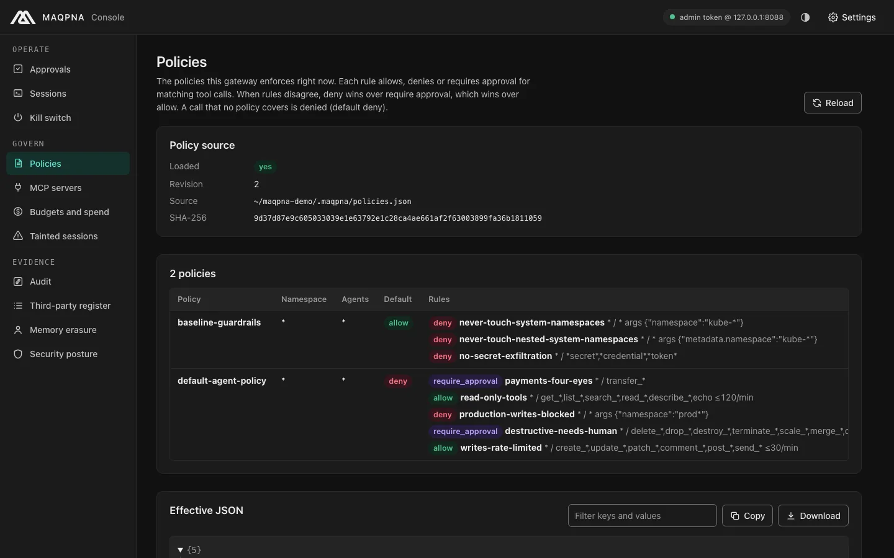Image resolution: width=894 pixels, height=558 pixels.
Task: Open Memory erasure page
Action: pyautogui.click(x=68, y=329)
